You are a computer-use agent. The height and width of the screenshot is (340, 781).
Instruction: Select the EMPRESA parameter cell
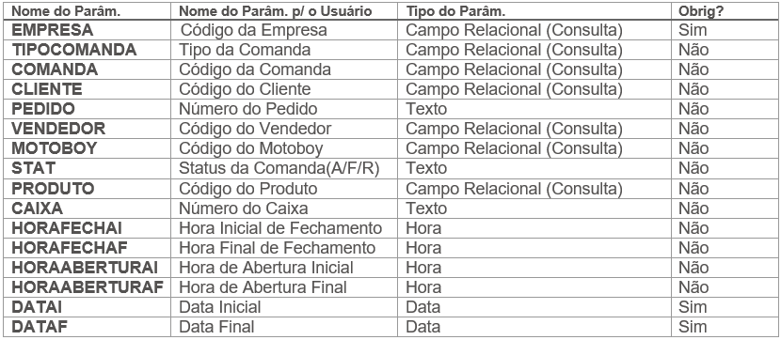pyautogui.click(x=53, y=30)
